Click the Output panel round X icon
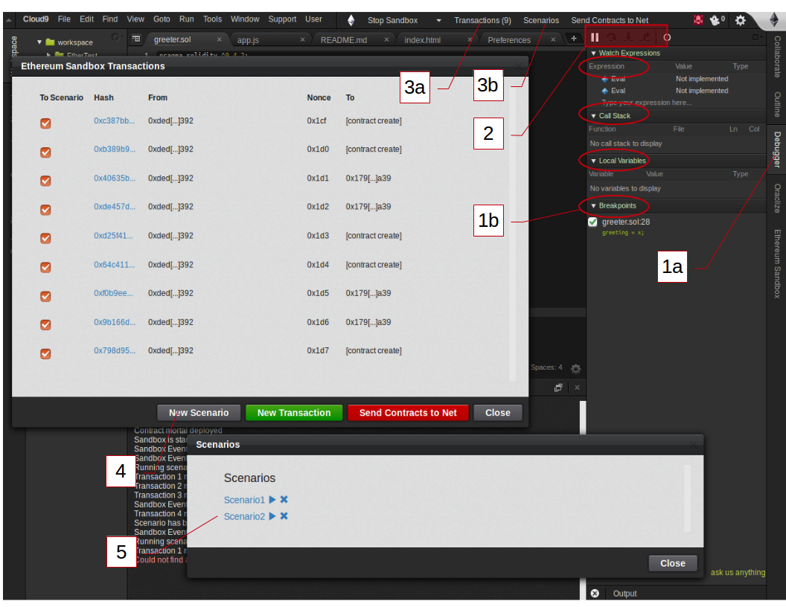The width and height of the screenshot is (786, 607). [x=595, y=593]
